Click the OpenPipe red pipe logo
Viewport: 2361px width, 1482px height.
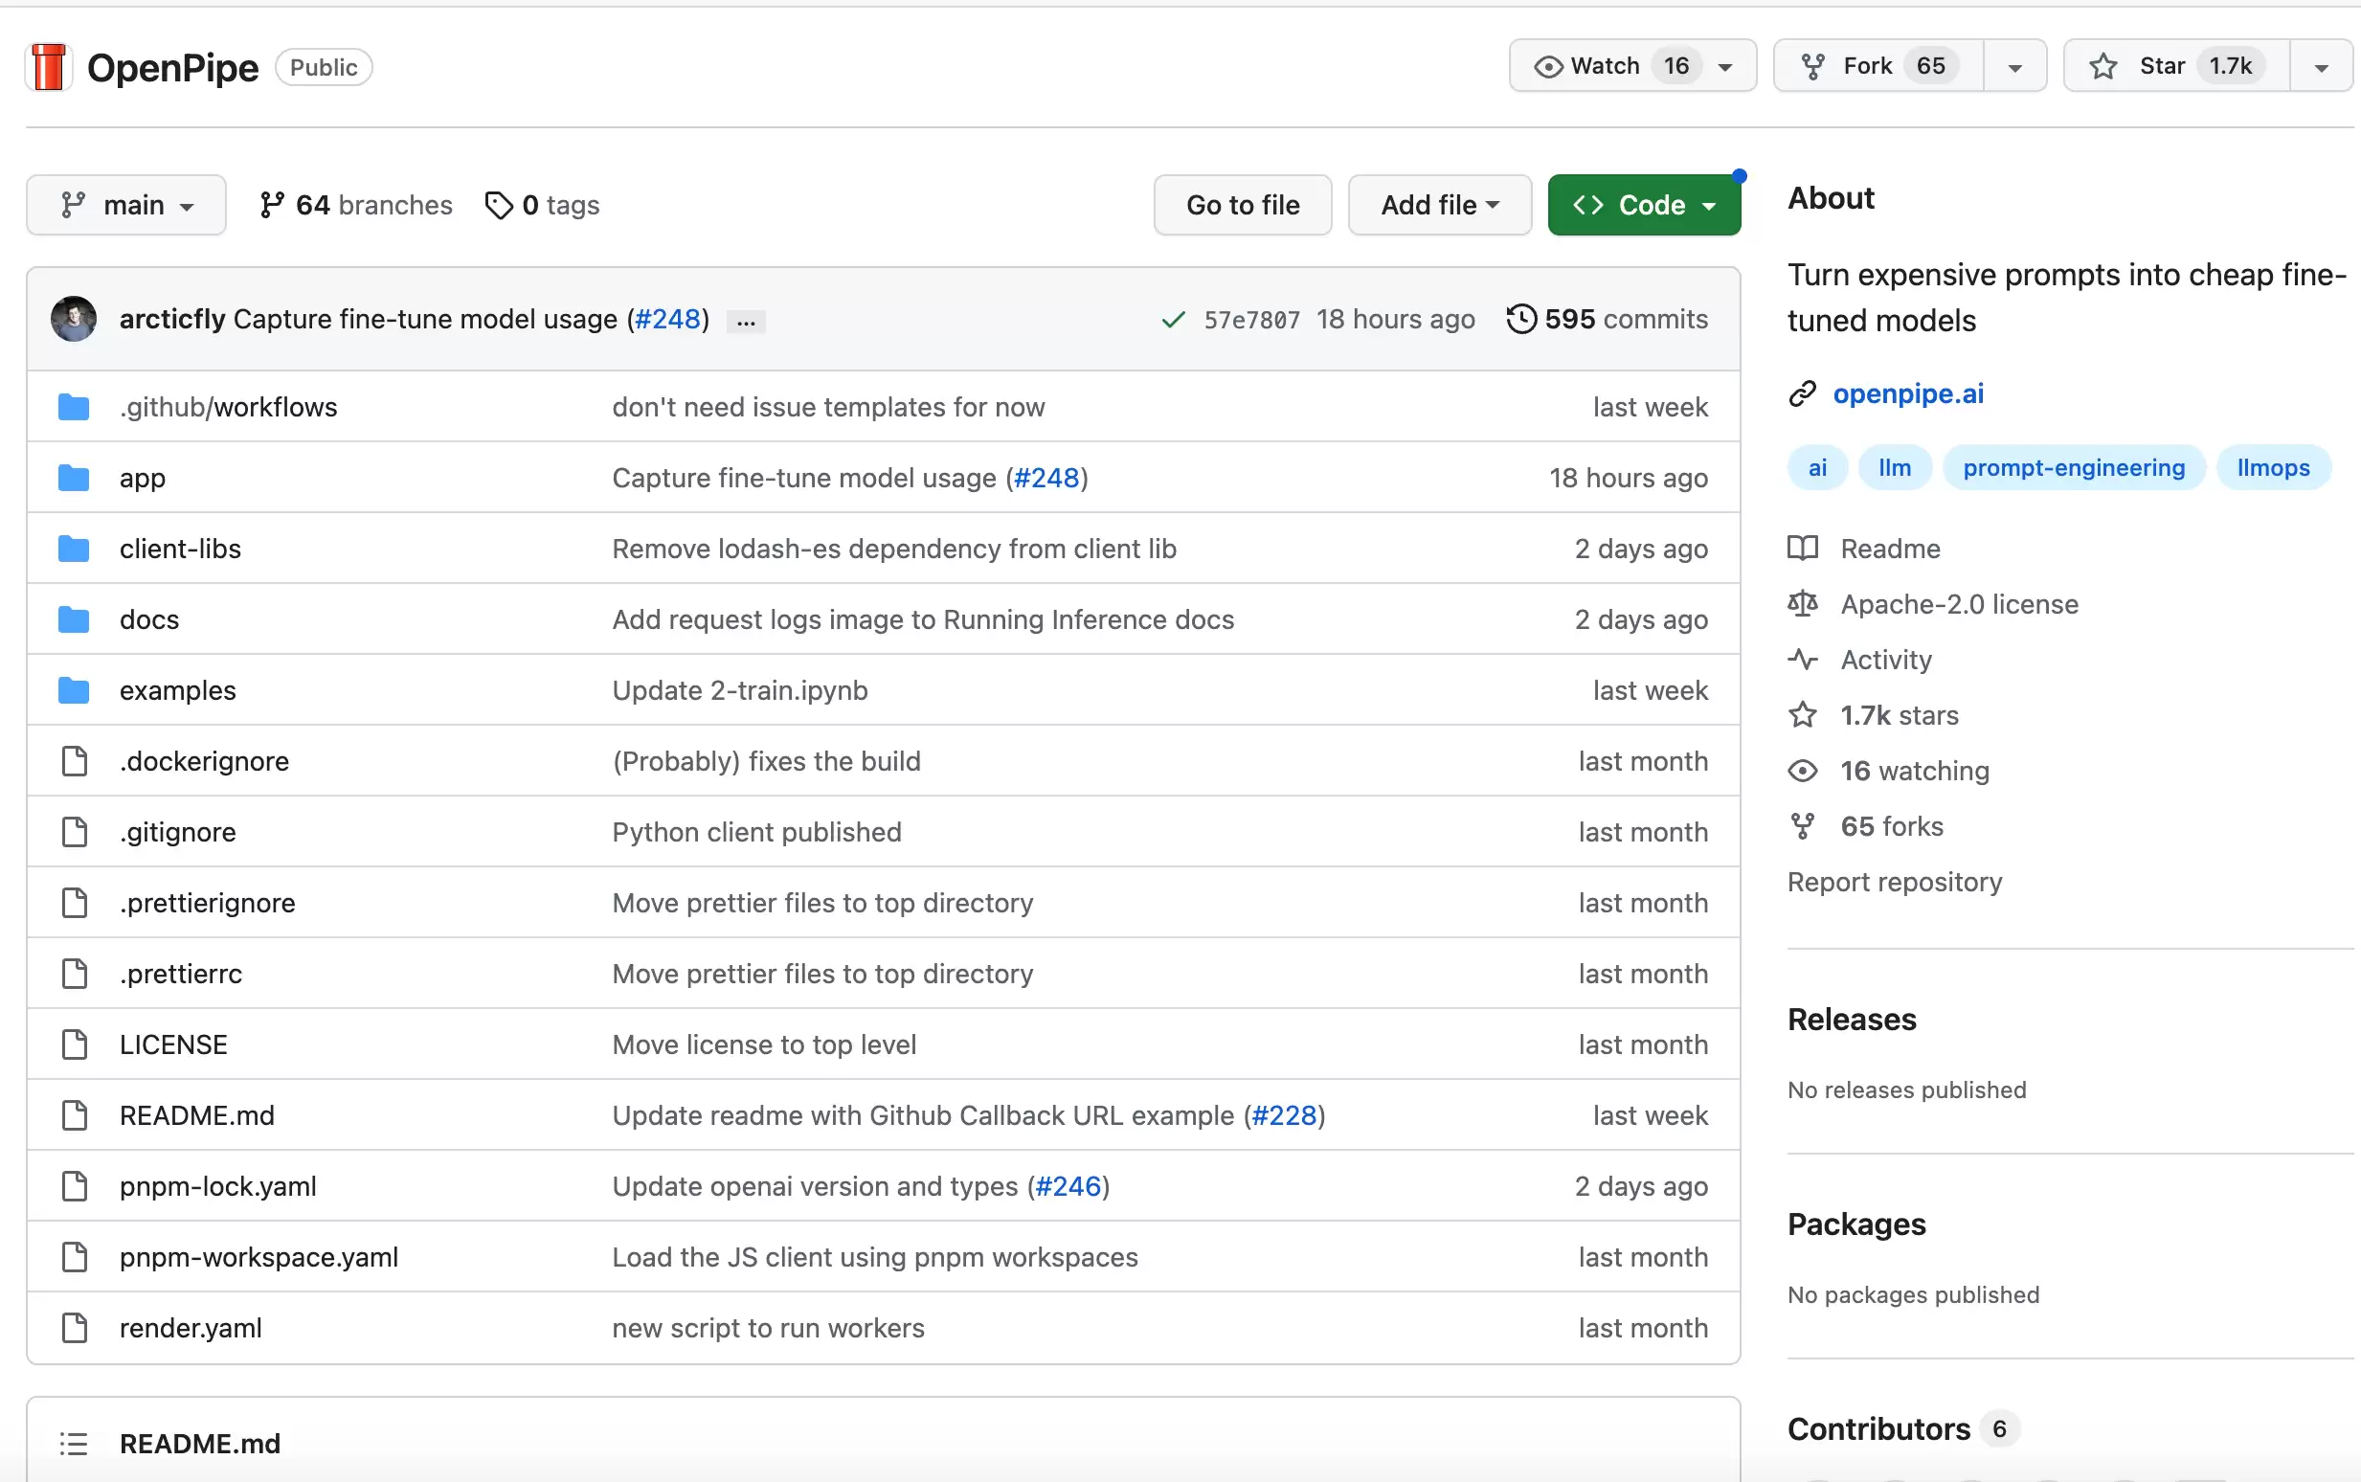coord(48,68)
